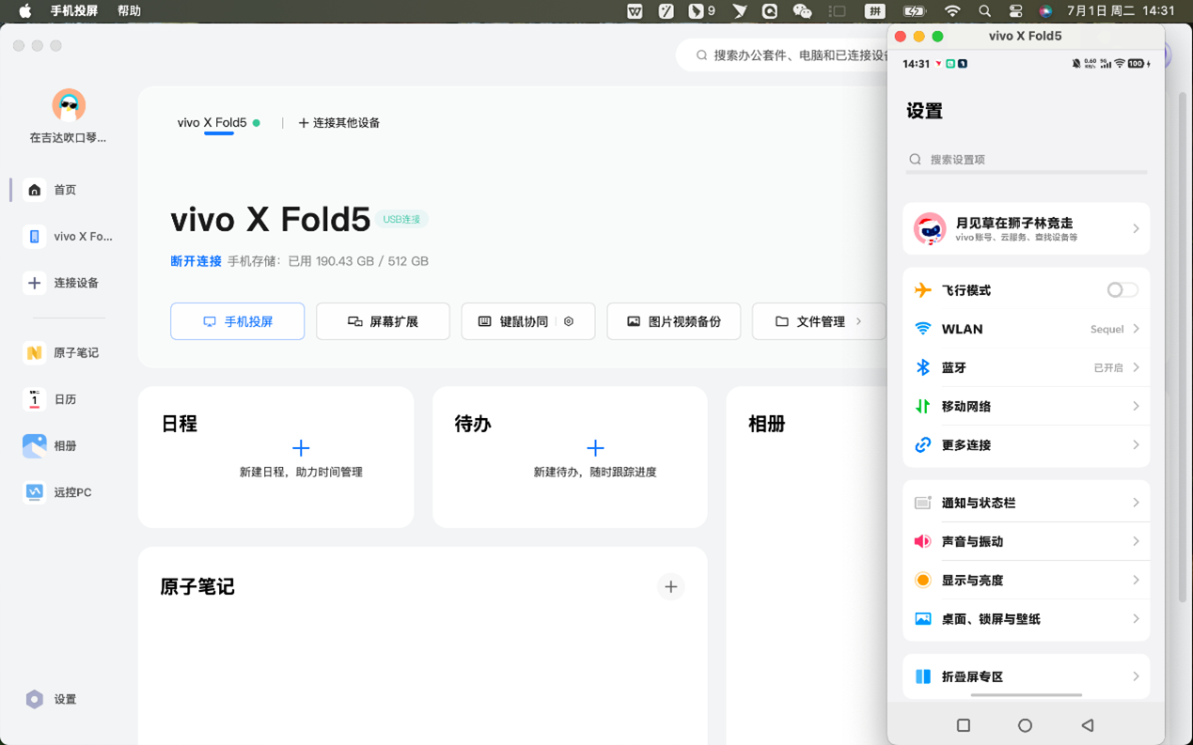Screen dimensions: 1193x745
Task: Open 桌面、锁屏与壁纸 settings
Action: (x=1027, y=618)
